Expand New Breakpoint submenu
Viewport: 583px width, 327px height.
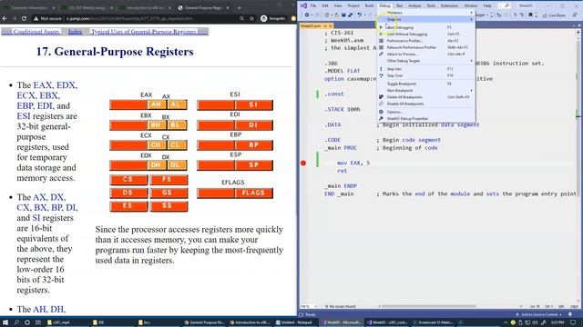[x=425, y=91]
